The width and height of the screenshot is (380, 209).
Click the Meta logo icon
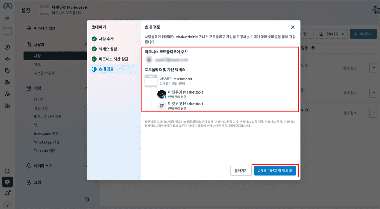pos(8,6)
